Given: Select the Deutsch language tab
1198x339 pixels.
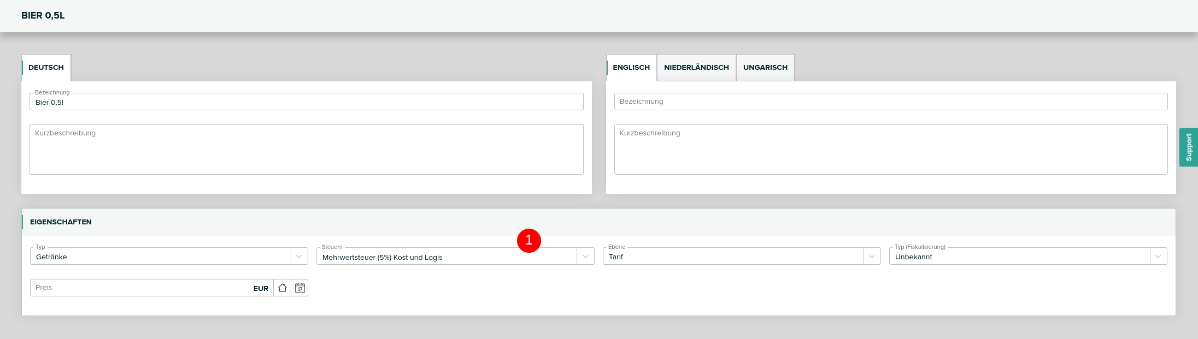Looking at the screenshot, I should (x=46, y=68).
